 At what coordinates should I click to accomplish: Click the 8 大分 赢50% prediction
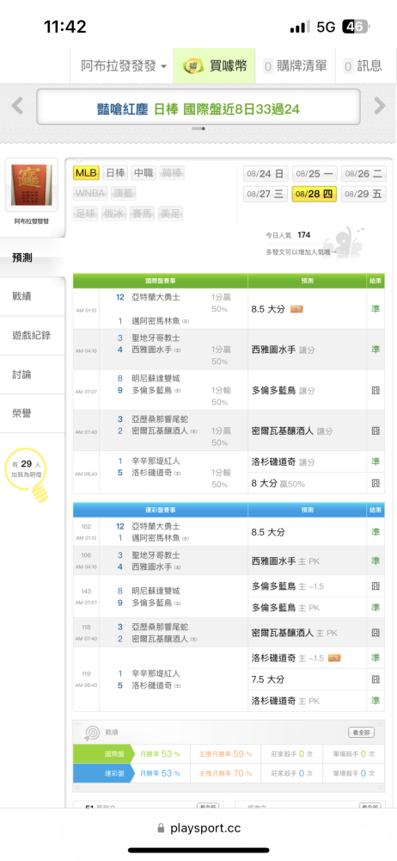(x=278, y=484)
